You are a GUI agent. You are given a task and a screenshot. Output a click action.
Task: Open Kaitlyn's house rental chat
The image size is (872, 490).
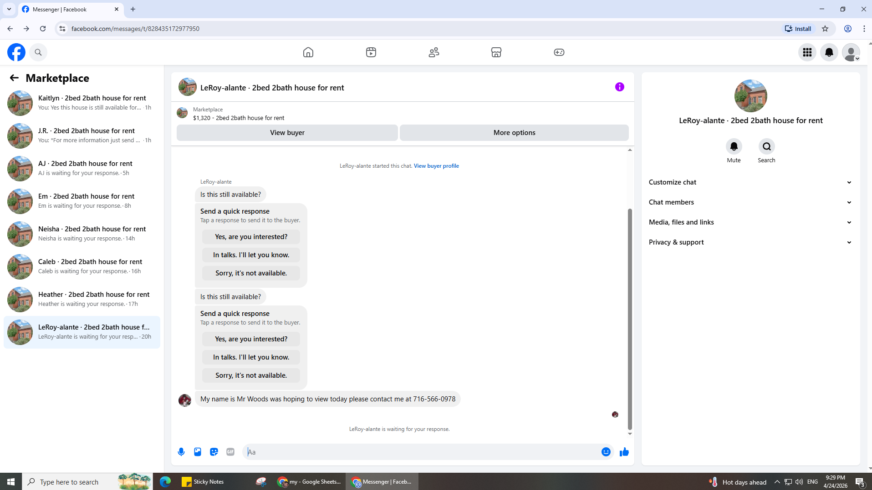[82, 103]
